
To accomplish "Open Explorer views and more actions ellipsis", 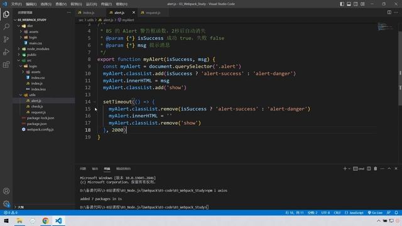I will pyautogui.click(x=68, y=13).
